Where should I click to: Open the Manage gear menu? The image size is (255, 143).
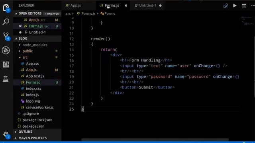[x=6, y=135]
